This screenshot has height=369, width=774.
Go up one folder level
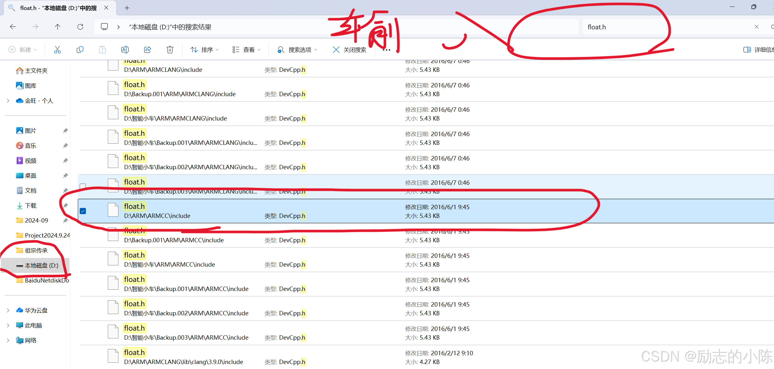(57, 27)
